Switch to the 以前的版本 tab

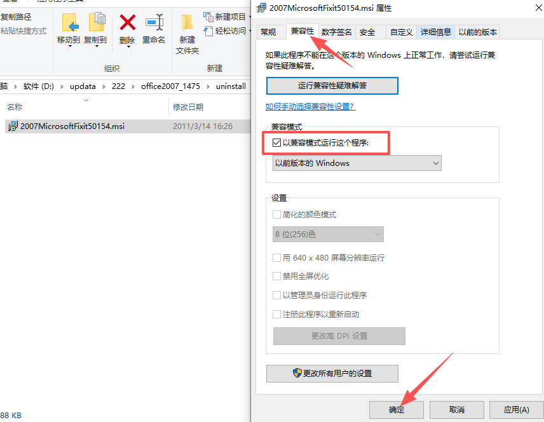(x=478, y=32)
